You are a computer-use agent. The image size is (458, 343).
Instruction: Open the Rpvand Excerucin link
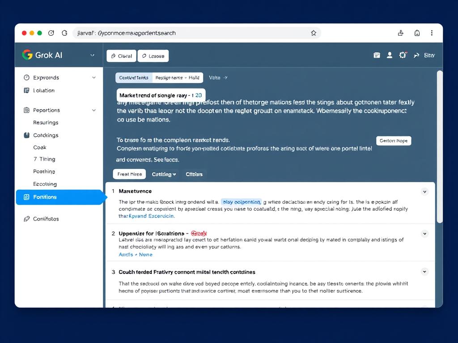tap(152, 216)
